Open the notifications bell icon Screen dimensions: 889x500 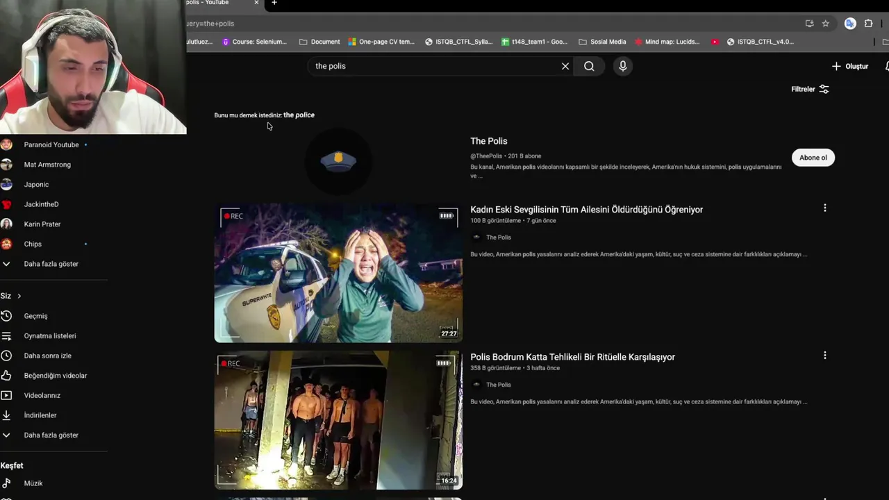887,66
